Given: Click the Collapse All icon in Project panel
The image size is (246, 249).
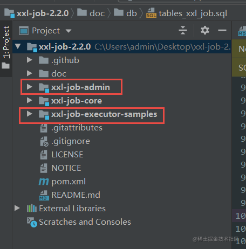Looking at the screenshot, I should coord(183,30).
